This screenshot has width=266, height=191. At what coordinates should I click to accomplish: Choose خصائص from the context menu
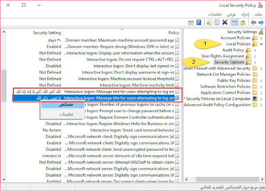(63, 105)
